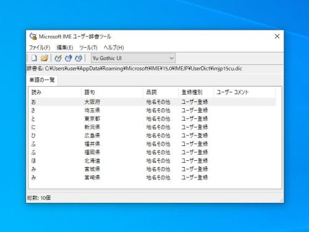This screenshot has width=309, height=232.
Task: Click the reading さ in the list
Action: [x=33, y=110]
